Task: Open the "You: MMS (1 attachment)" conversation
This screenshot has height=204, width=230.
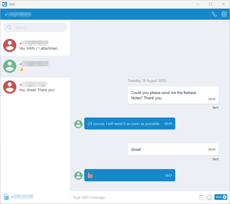Action: [39, 46]
